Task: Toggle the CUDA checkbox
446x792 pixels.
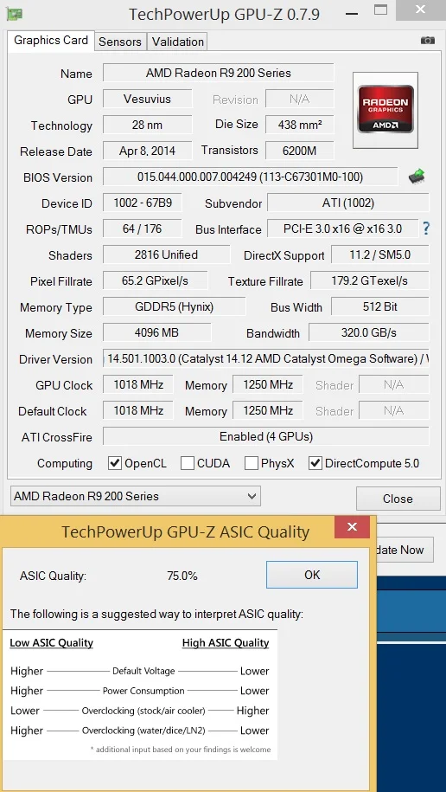Action: point(188,463)
